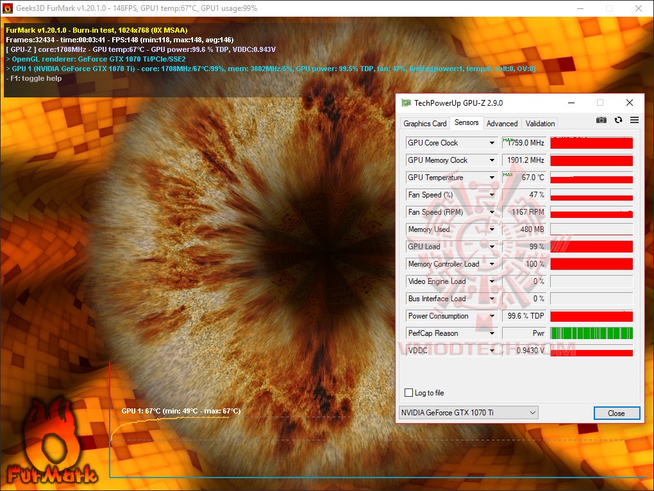Click the 1901.2 MHz memory clock value
Image resolution: width=654 pixels, height=491 pixels.
coord(525,160)
